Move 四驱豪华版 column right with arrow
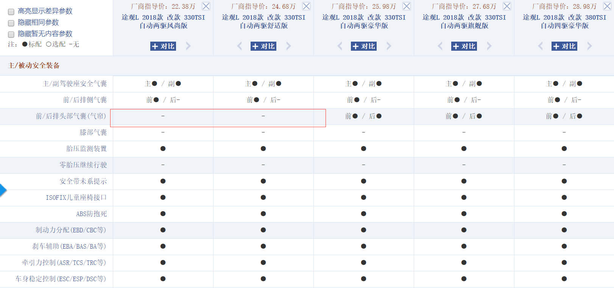This screenshot has width=614, height=288. coord(589,46)
